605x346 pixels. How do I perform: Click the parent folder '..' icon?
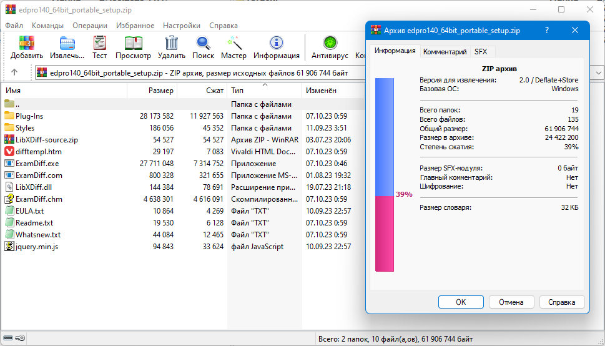point(9,104)
